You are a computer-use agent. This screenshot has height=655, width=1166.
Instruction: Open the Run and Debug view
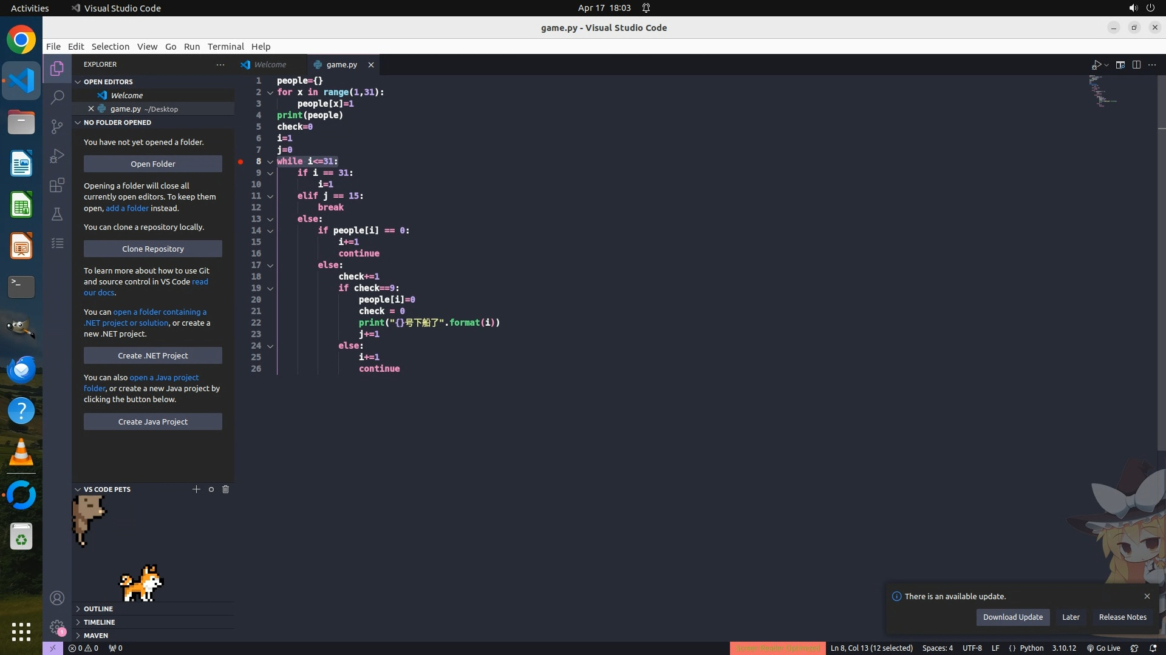pyautogui.click(x=57, y=156)
